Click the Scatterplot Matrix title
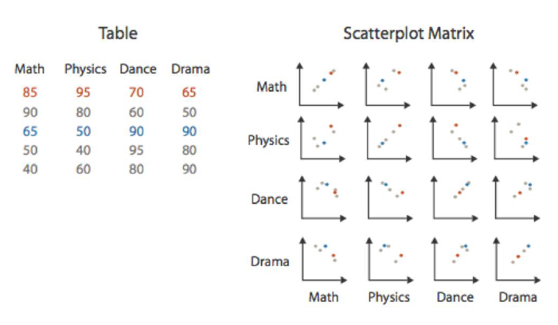Viewport: 558px width, 325px height. 408,33
